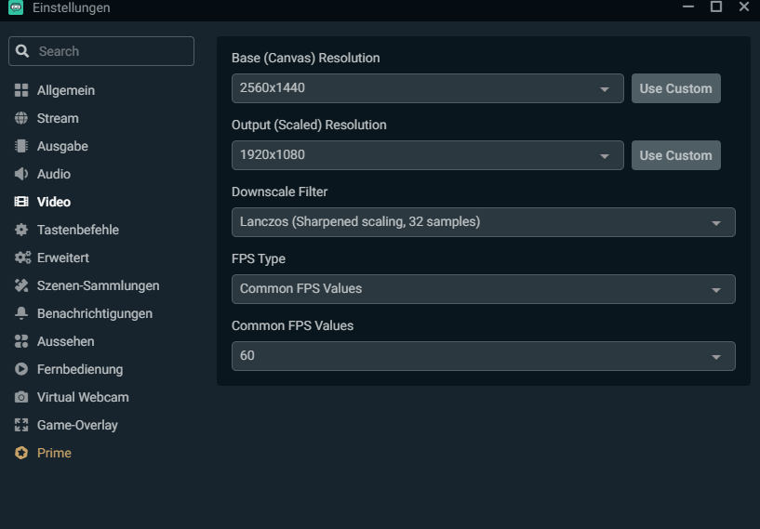Click the Tastenbefehle gear icon
Screen dimensions: 760x529
click(x=21, y=230)
